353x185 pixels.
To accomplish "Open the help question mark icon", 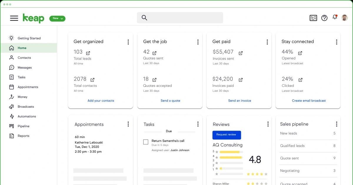I will click(324, 18).
